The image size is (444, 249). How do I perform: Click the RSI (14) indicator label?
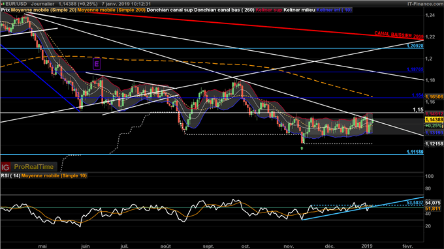click(10, 176)
